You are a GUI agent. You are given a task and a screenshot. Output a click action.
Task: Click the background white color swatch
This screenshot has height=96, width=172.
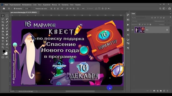click(x=6, y=53)
